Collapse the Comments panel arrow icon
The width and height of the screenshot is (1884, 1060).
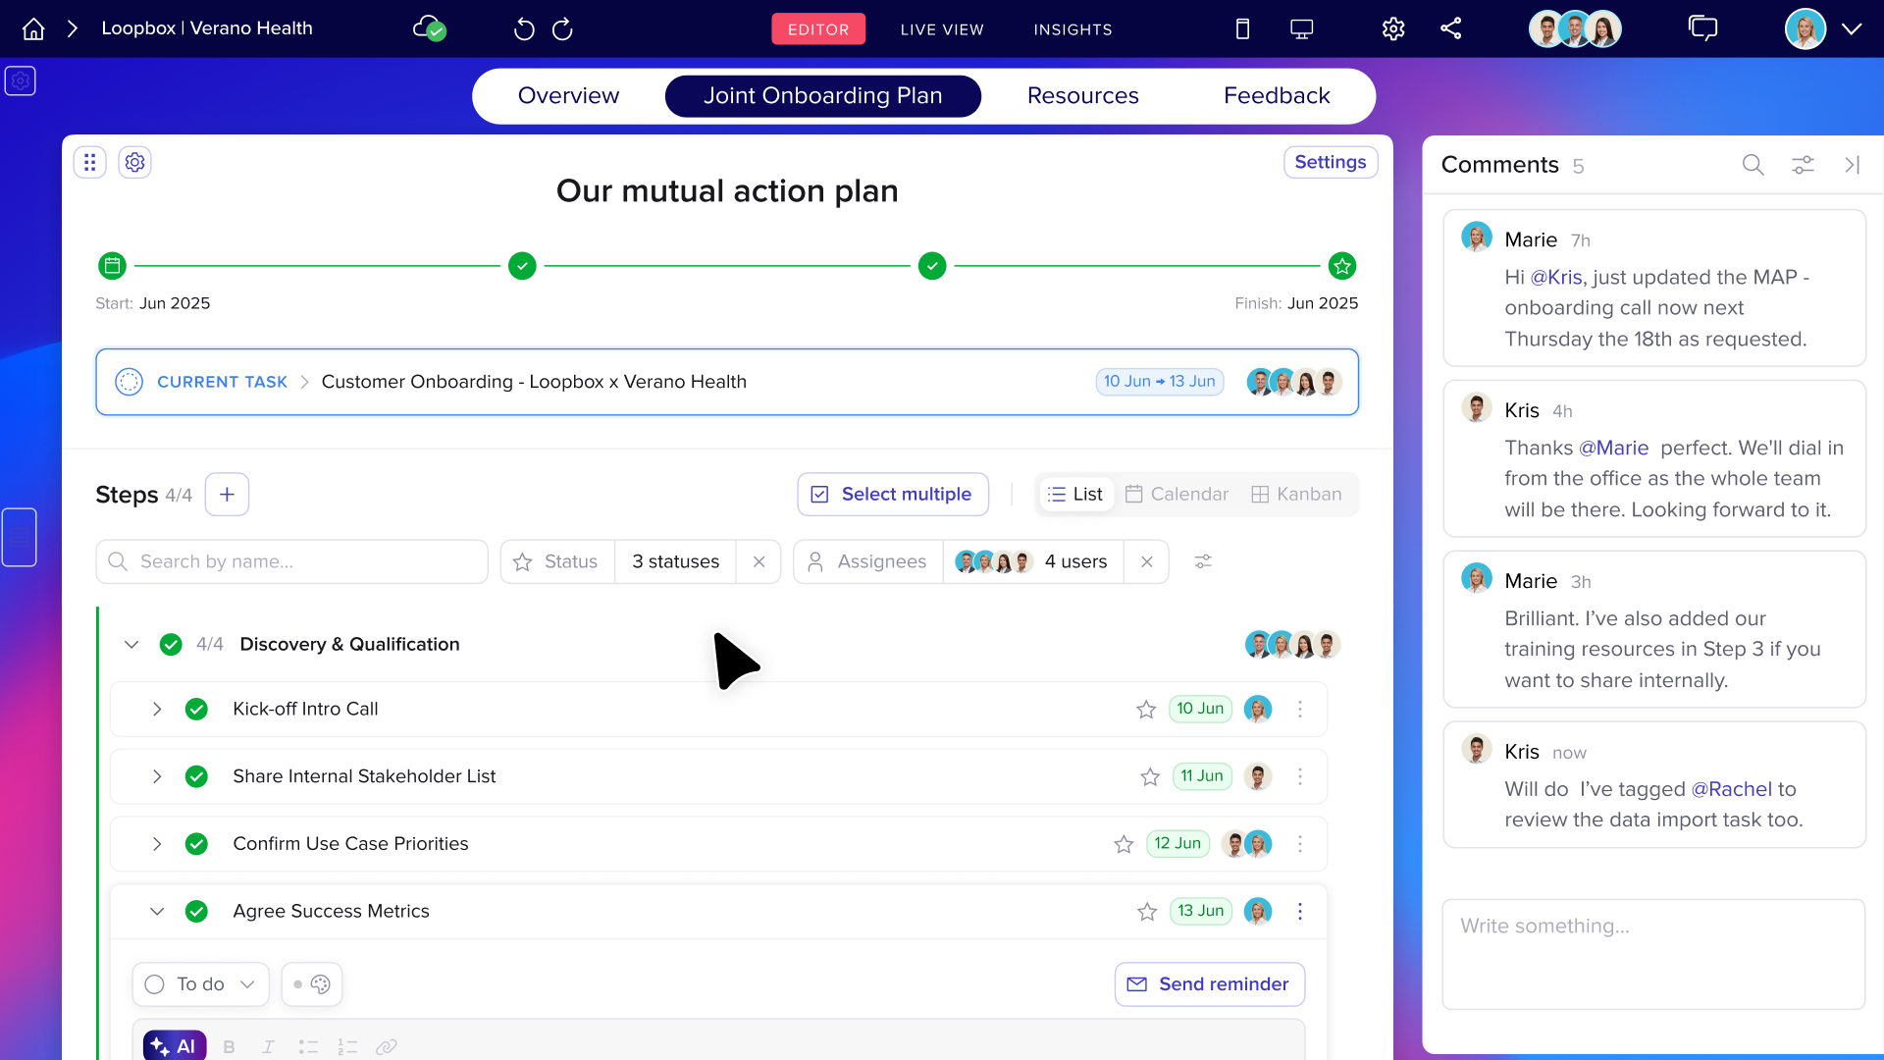coord(1852,165)
